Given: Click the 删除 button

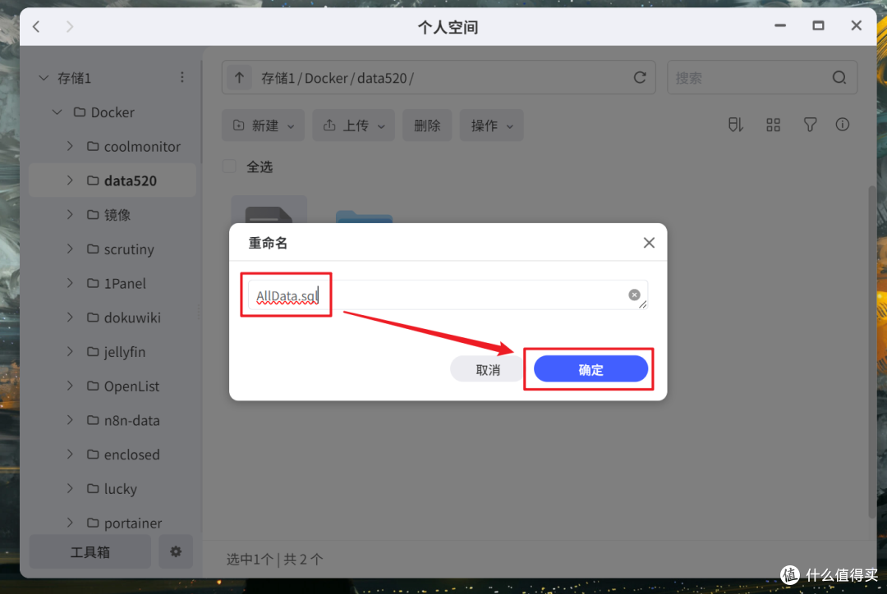Looking at the screenshot, I should pos(427,125).
